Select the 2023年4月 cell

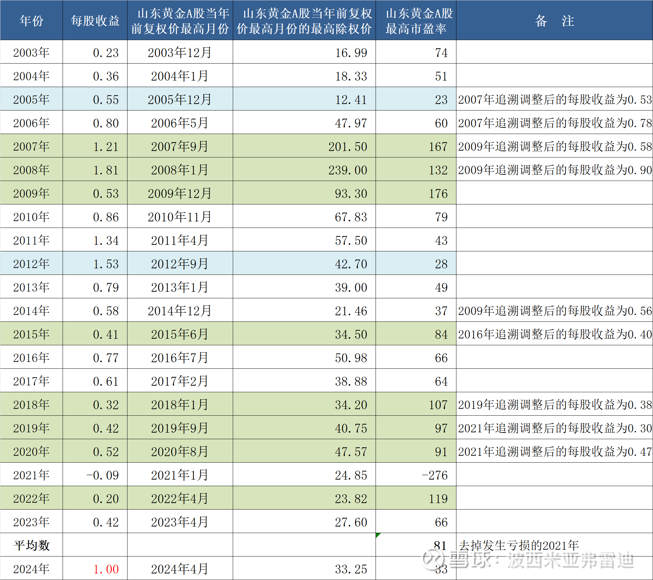[180, 522]
